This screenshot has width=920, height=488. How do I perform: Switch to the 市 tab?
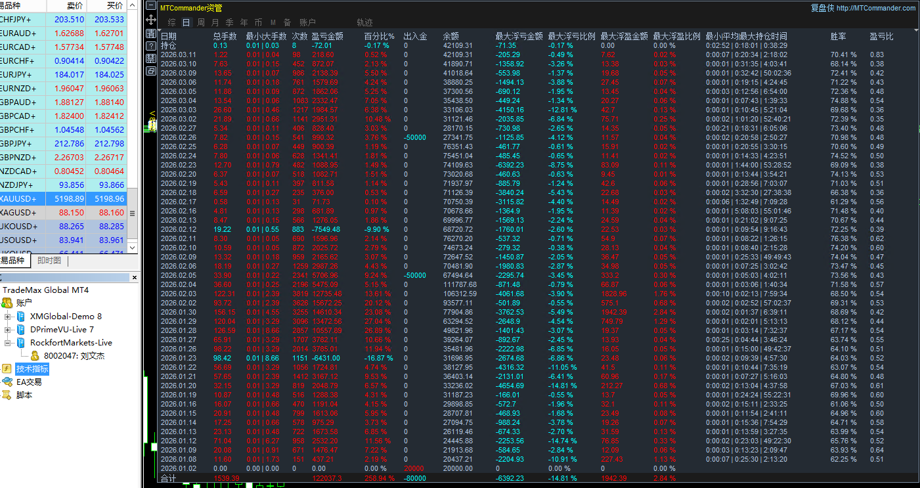(258, 22)
